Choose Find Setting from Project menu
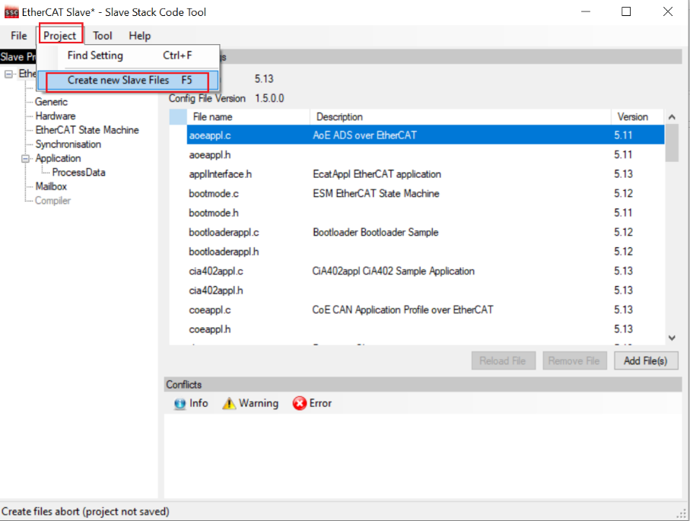Viewport: 690px width, 521px height. click(x=95, y=56)
